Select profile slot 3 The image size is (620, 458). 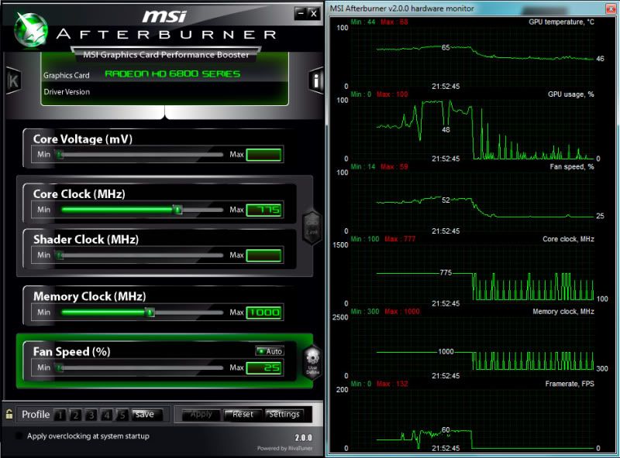91,415
